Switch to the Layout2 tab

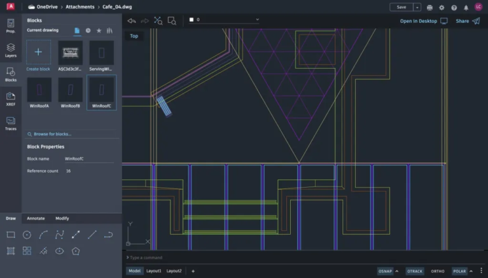(x=174, y=271)
